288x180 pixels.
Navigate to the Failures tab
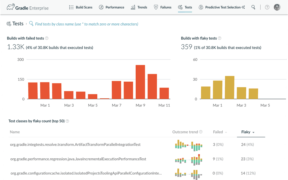[163, 7]
